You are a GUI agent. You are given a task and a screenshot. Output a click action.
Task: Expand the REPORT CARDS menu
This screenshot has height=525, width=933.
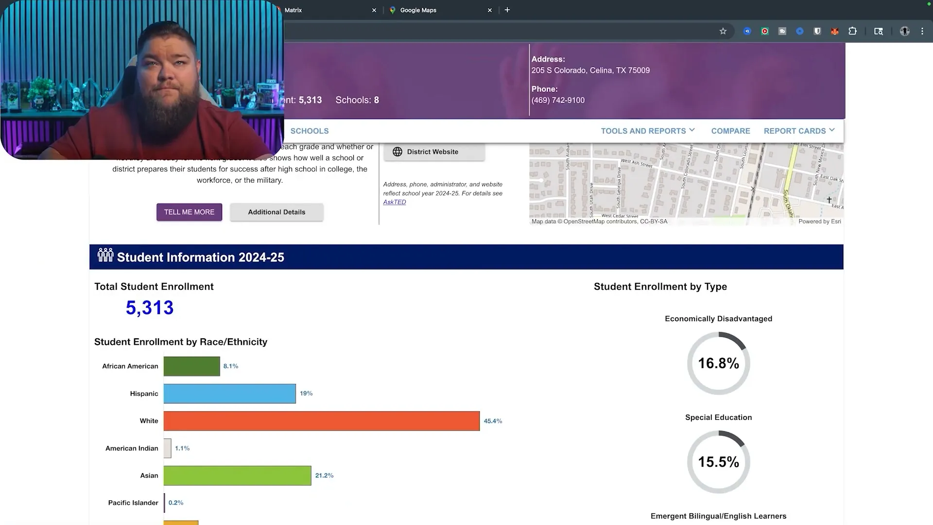(799, 131)
